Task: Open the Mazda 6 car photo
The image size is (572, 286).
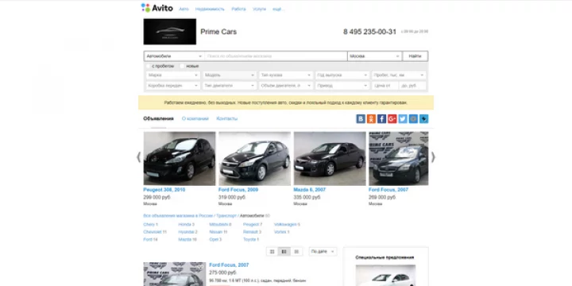Action: [x=330, y=159]
